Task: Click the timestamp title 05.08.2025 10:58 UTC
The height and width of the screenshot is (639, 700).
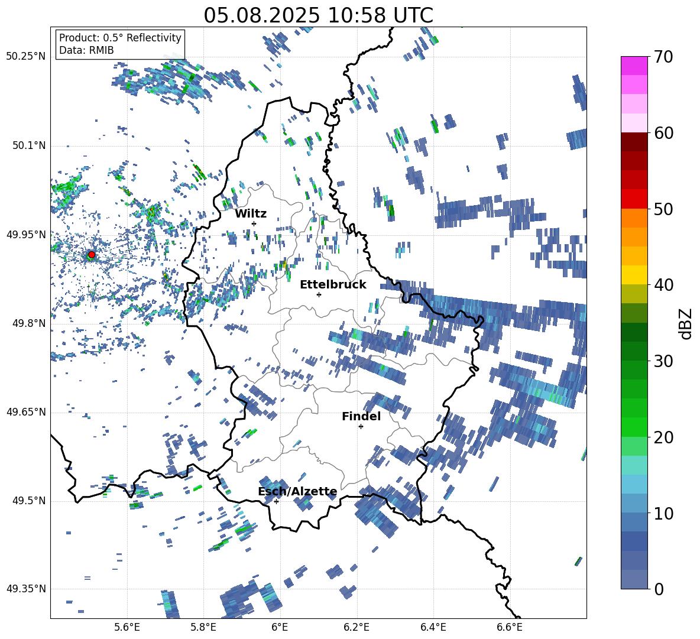Action: coord(318,15)
